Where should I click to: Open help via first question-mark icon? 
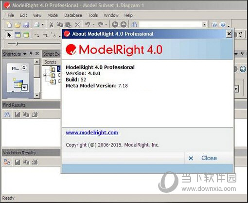[214, 24]
